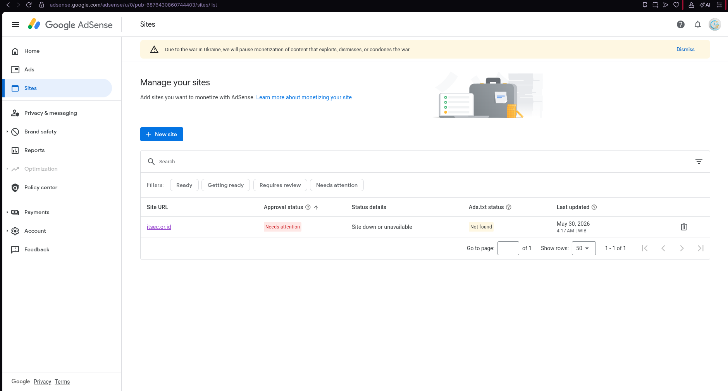Sort by Approval status arrow
The height and width of the screenshot is (391, 728).
[x=316, y=208]
